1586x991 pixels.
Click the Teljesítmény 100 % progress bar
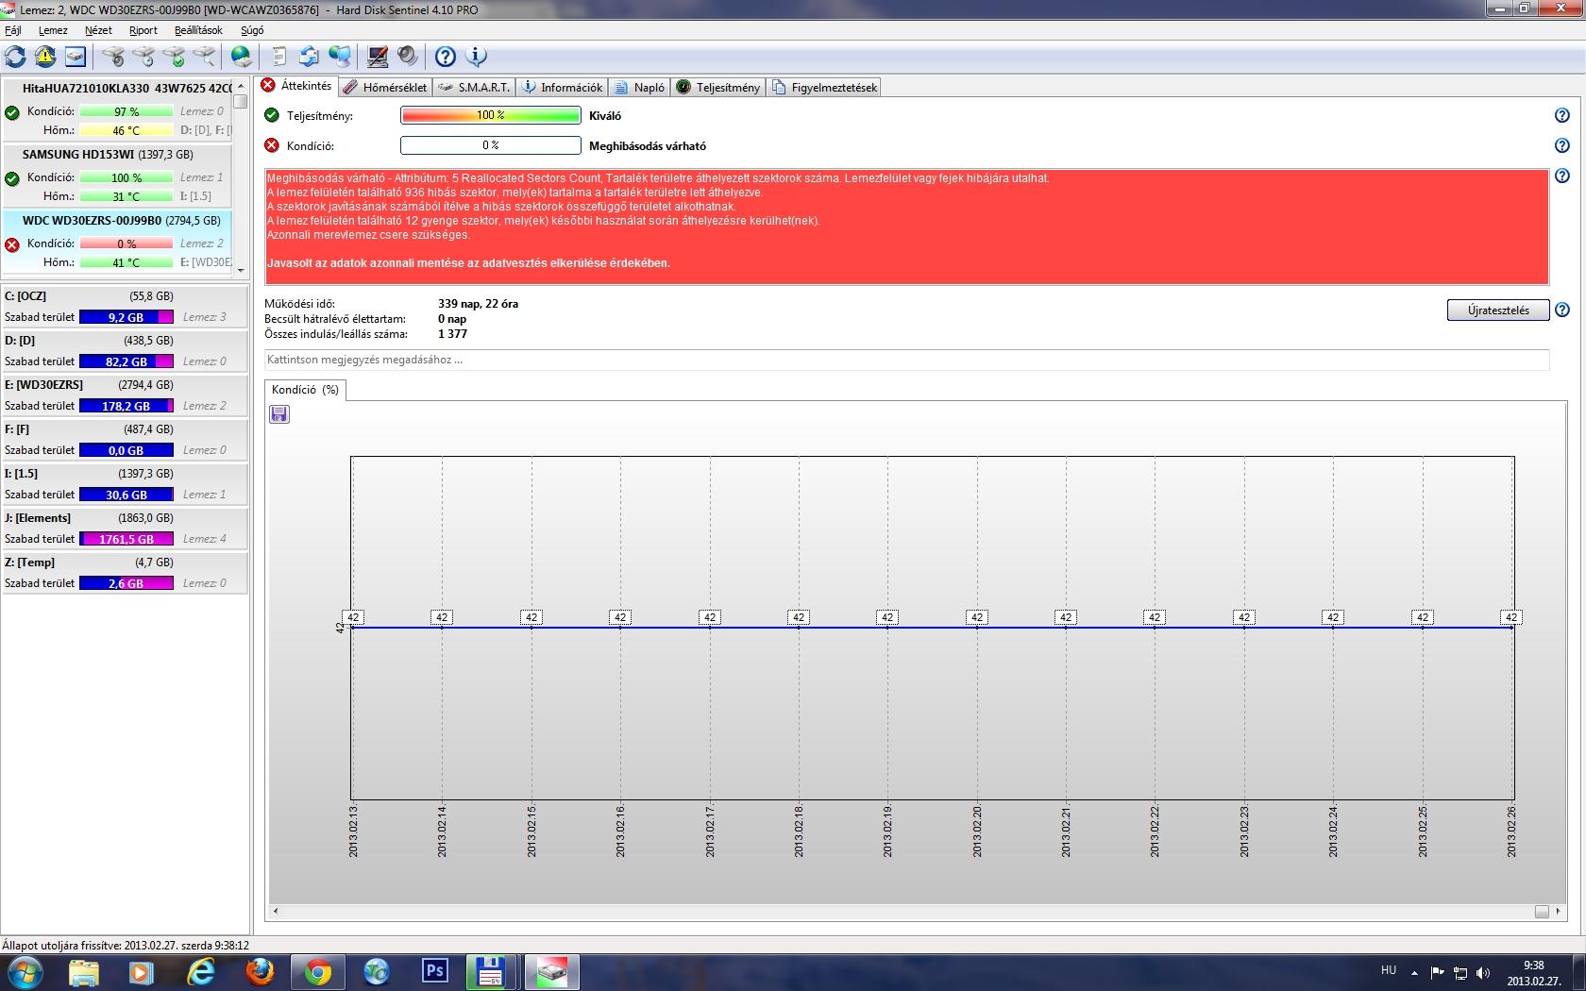tap(491, 115)
